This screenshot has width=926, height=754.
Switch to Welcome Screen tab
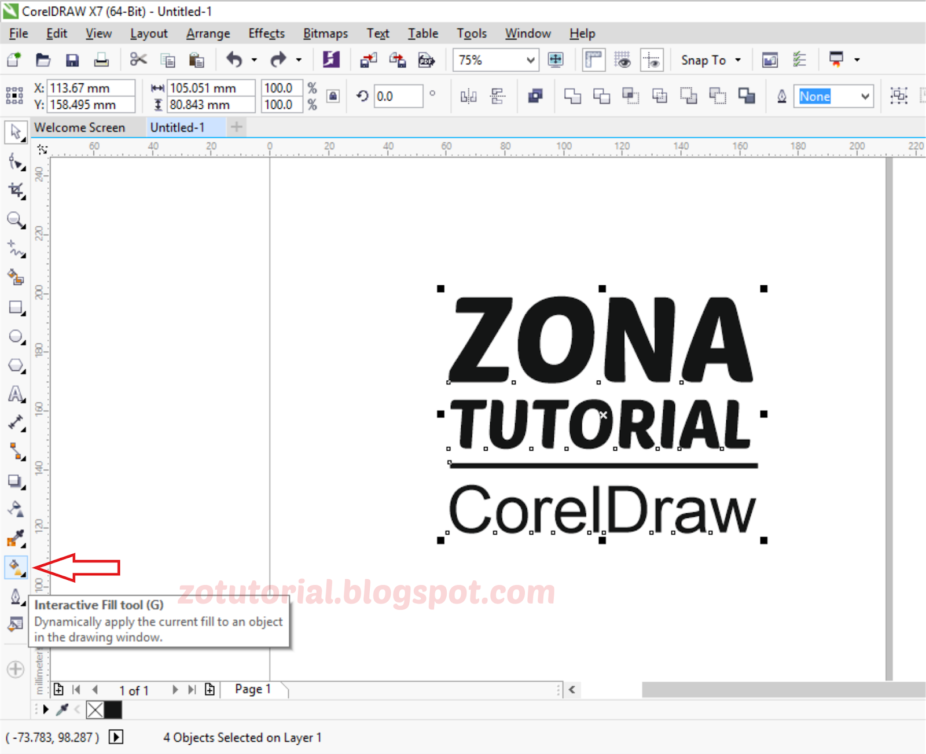coord(80,127)
